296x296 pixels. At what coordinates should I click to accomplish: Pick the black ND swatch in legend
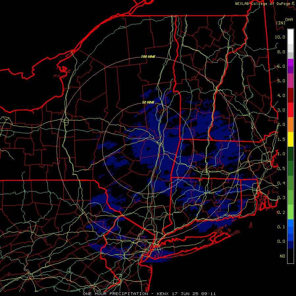tap(290, 256)
